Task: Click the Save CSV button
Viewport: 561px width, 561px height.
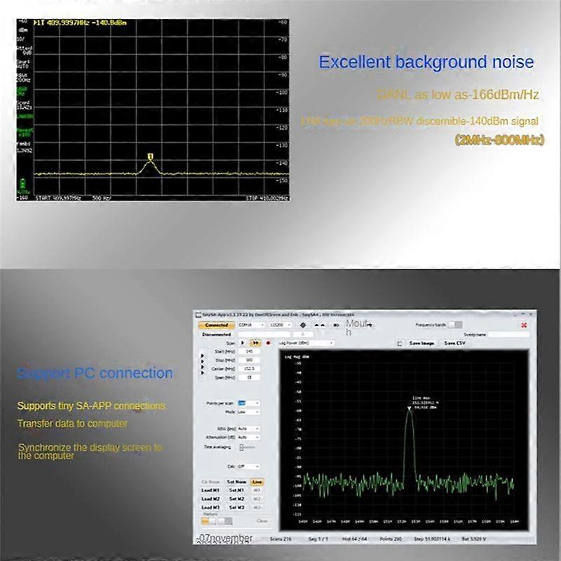Action: (x=454, y=343)
